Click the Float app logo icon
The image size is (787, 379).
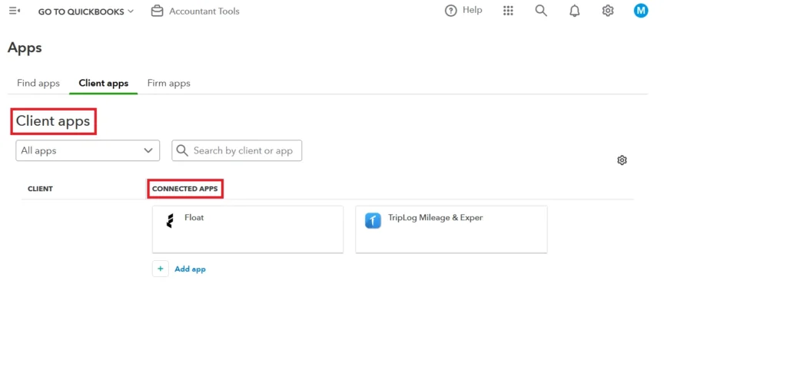(170, 222)
